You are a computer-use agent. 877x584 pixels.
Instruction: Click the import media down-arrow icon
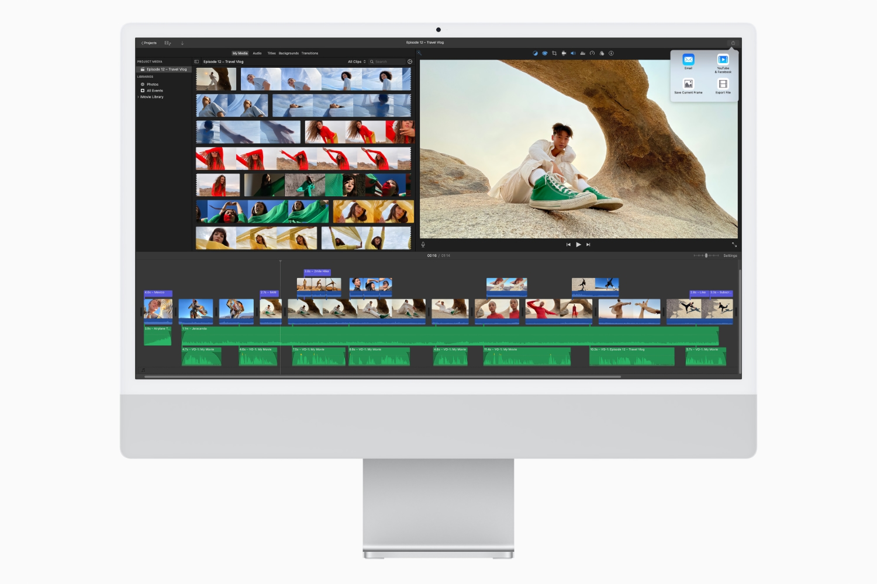(x=182, y=43)
